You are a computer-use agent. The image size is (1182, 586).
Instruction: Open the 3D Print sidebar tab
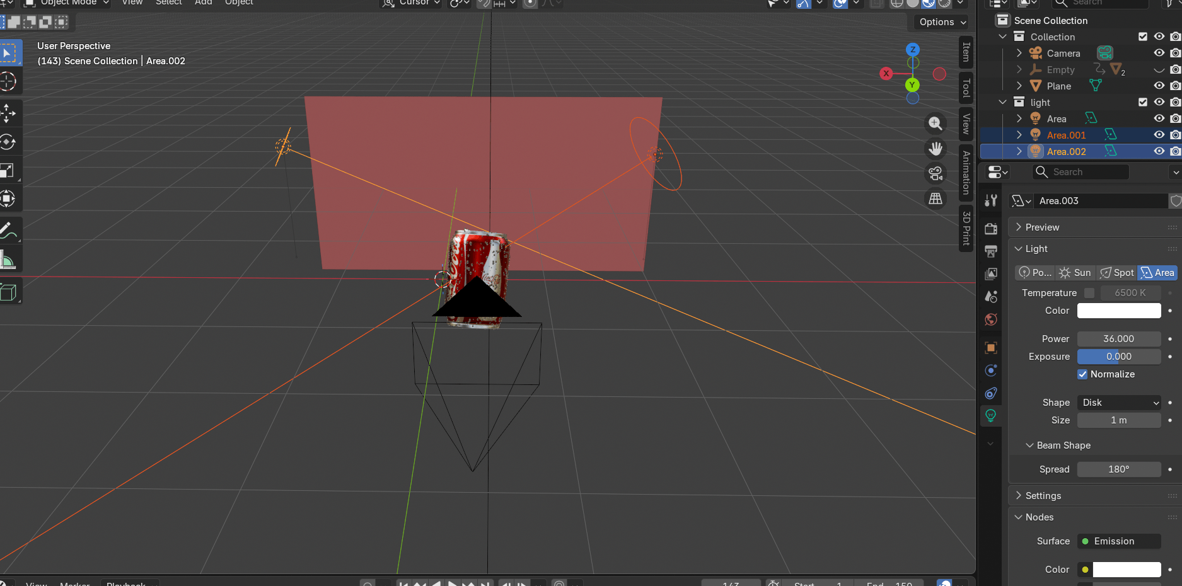click(966, 228)
